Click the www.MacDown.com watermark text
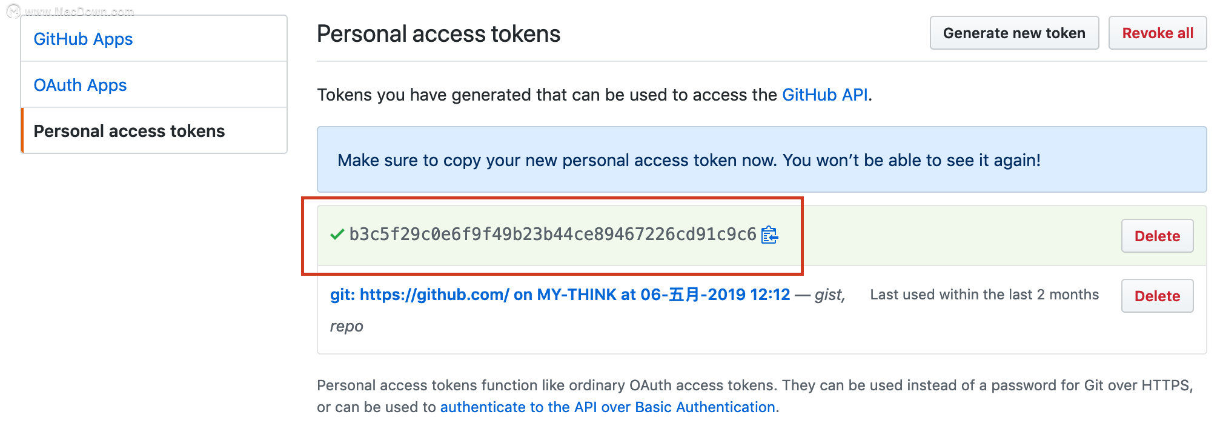 tap(79, 12)
